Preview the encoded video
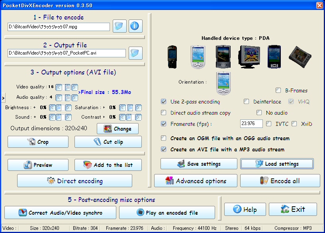The image size is (325, 233). [38, 165]
